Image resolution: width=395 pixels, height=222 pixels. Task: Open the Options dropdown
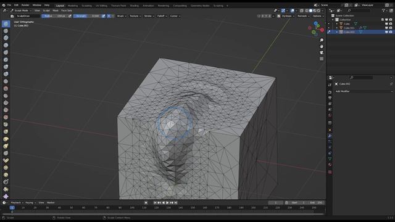(318, 16)
